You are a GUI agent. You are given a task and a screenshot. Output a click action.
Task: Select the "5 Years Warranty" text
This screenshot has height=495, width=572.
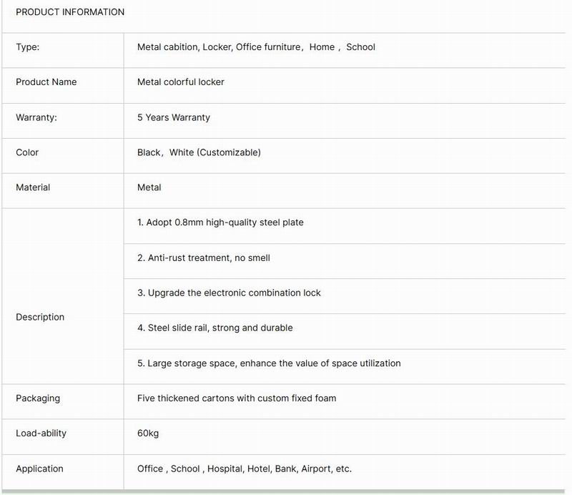(174, 117)
